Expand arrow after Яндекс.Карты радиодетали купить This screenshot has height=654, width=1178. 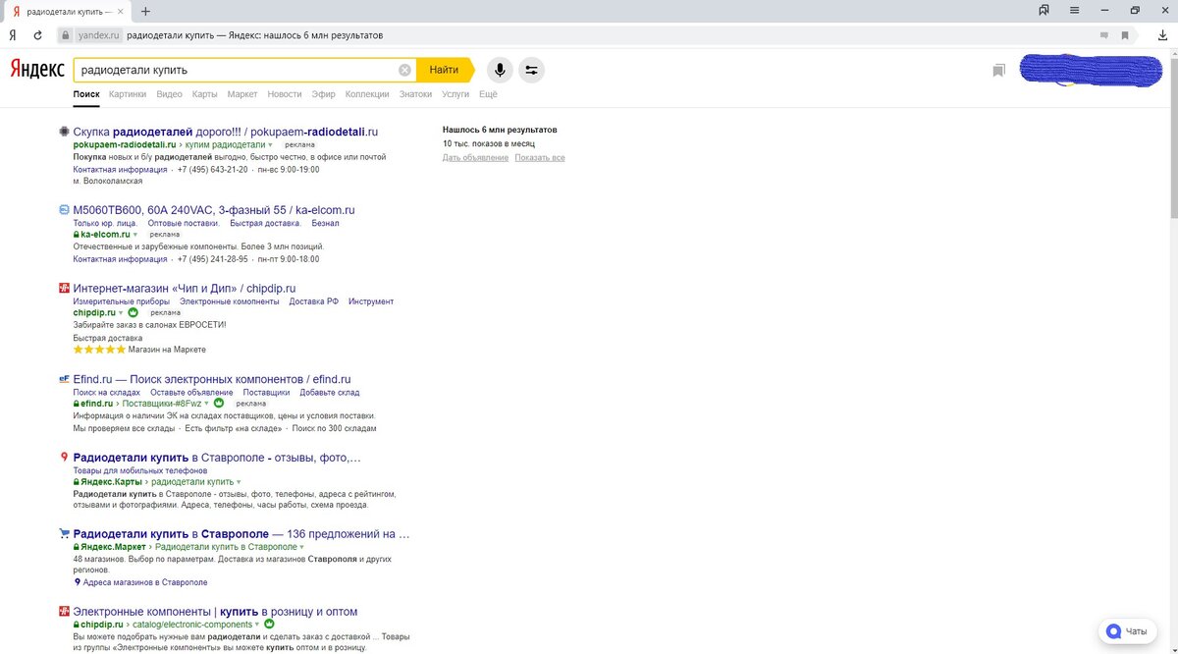pos(239,482)
